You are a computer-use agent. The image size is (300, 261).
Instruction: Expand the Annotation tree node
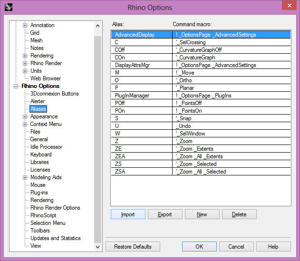point(25,25)
